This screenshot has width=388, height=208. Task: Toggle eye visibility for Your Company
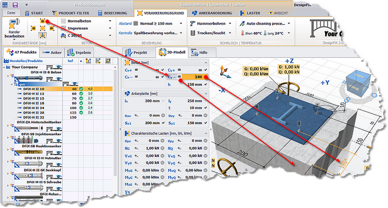[x=58, y=67]
